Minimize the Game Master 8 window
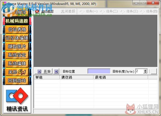Viewport: 161px width, 116px height. click(x=136, y=3)
